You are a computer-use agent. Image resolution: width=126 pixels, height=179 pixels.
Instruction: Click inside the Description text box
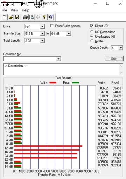(x=62, y=69)
